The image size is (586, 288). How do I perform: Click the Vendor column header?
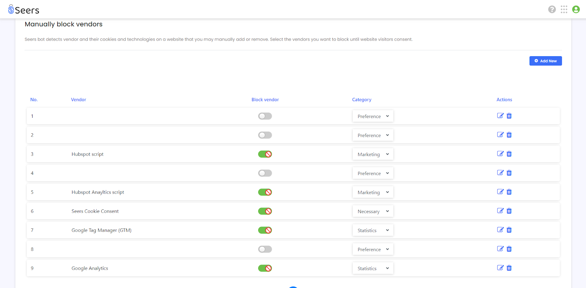[78, 100]
